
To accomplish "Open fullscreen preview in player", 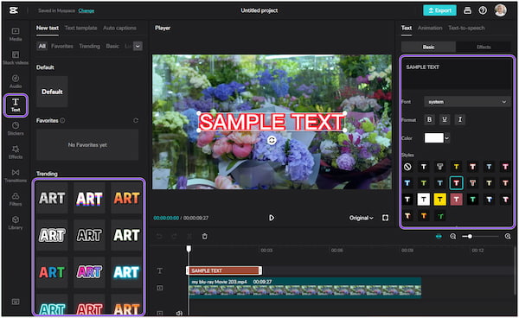I will (x=385, y=218).
